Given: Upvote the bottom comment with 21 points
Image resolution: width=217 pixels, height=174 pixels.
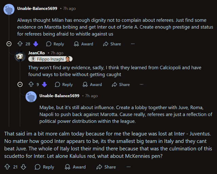Looking at the screenshot, I should tap(7, 167).
